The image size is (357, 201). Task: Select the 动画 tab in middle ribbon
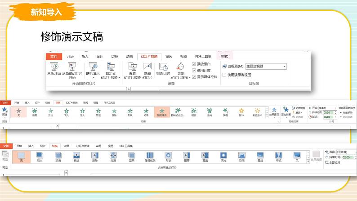[x=58, y=103]
